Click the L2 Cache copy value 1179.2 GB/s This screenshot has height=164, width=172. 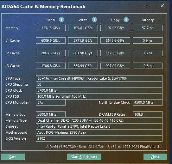tap(115, 53)
